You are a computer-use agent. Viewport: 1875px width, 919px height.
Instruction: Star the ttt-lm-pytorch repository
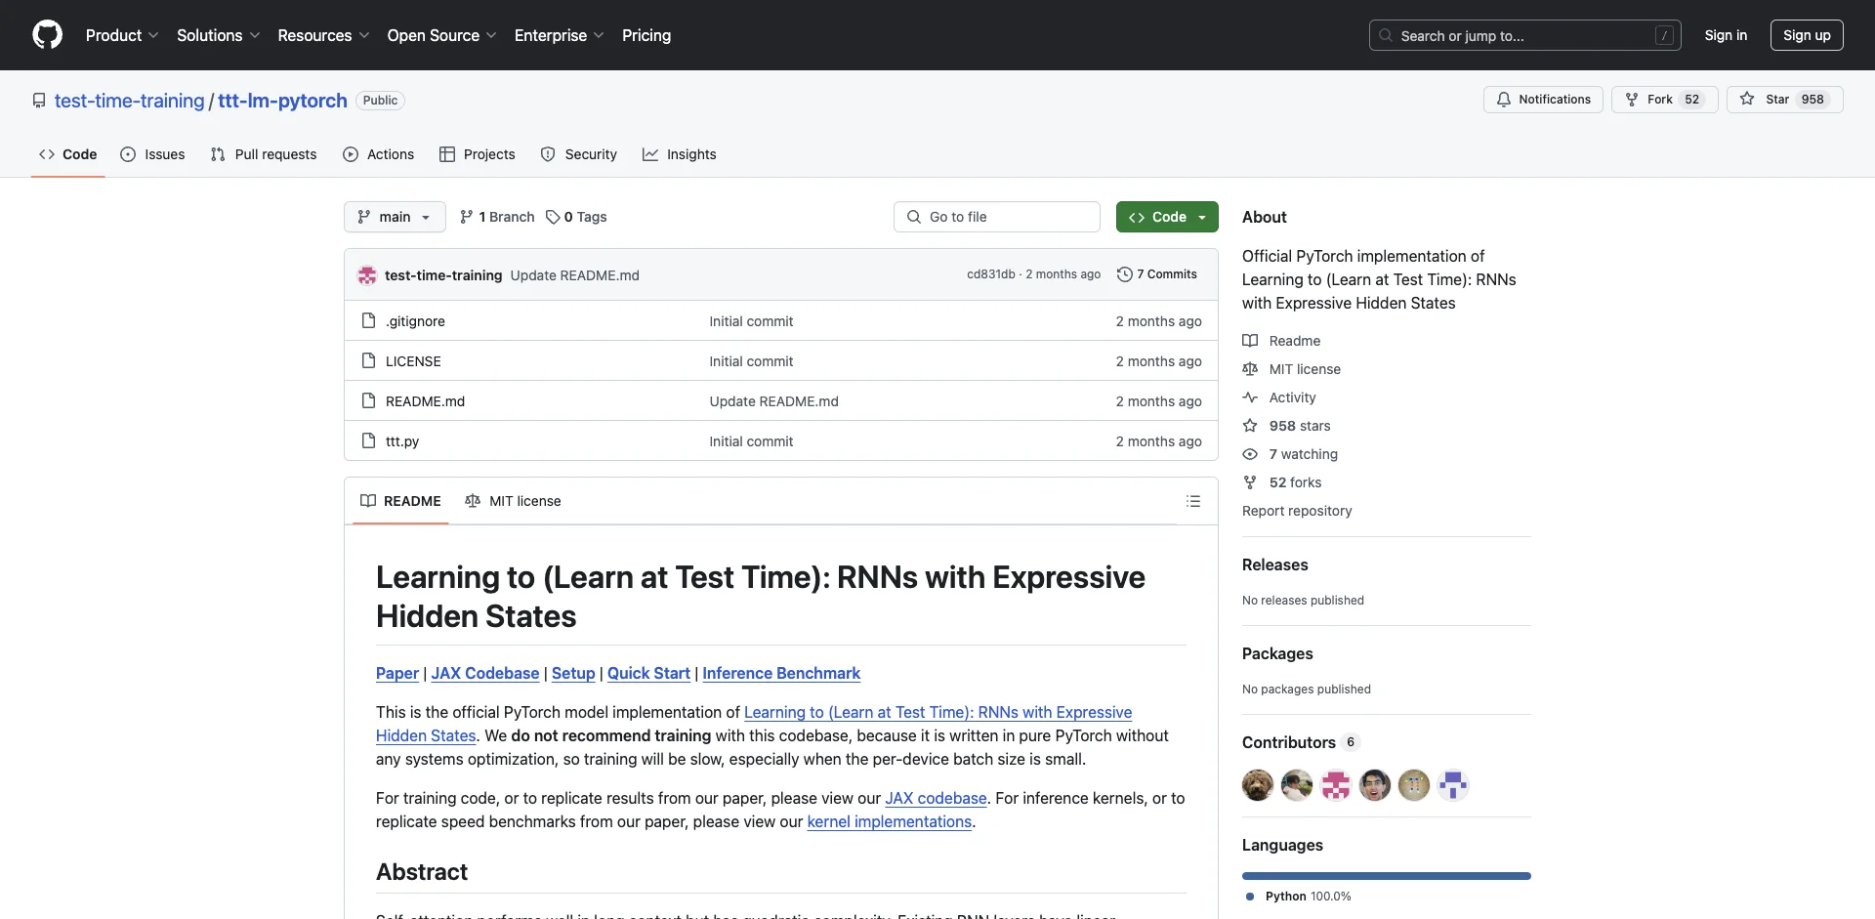tap(1784, 100)
